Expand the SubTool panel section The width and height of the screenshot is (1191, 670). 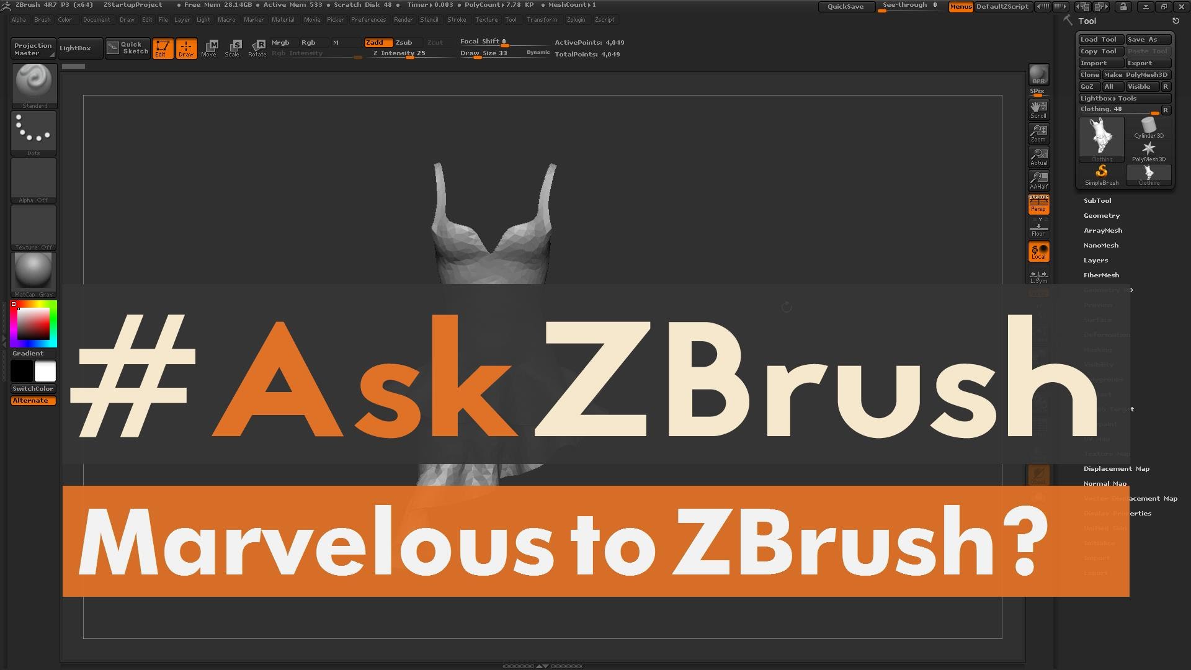point(1098,200)
